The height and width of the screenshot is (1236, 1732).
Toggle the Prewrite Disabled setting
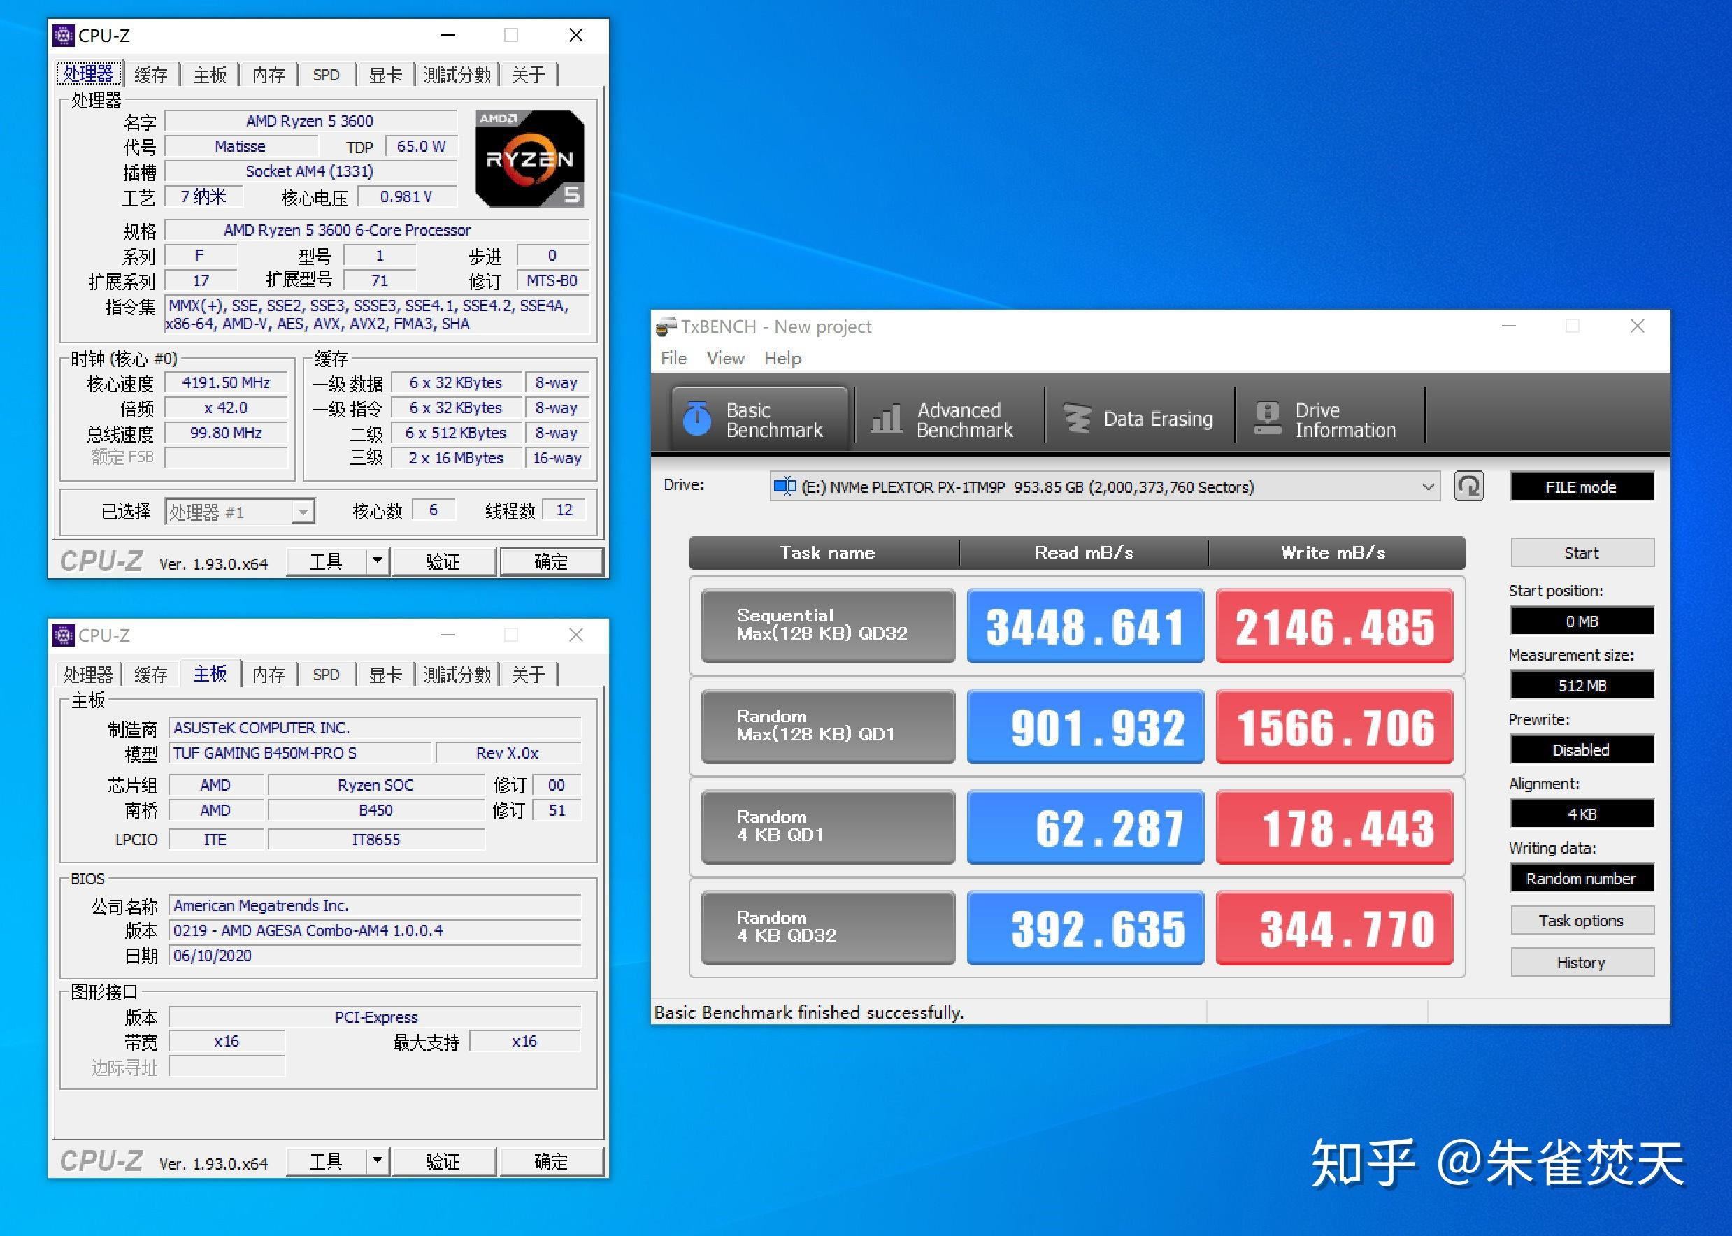1581,749
